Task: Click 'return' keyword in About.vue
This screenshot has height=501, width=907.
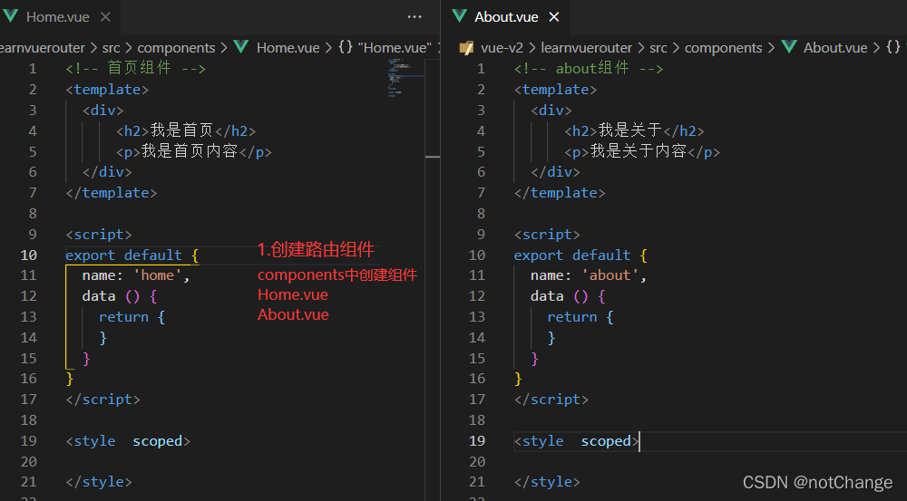Action: click(572, 317)
